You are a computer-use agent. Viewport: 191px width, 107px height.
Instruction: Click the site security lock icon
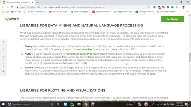pyautogui.click(x=18, y=7)
